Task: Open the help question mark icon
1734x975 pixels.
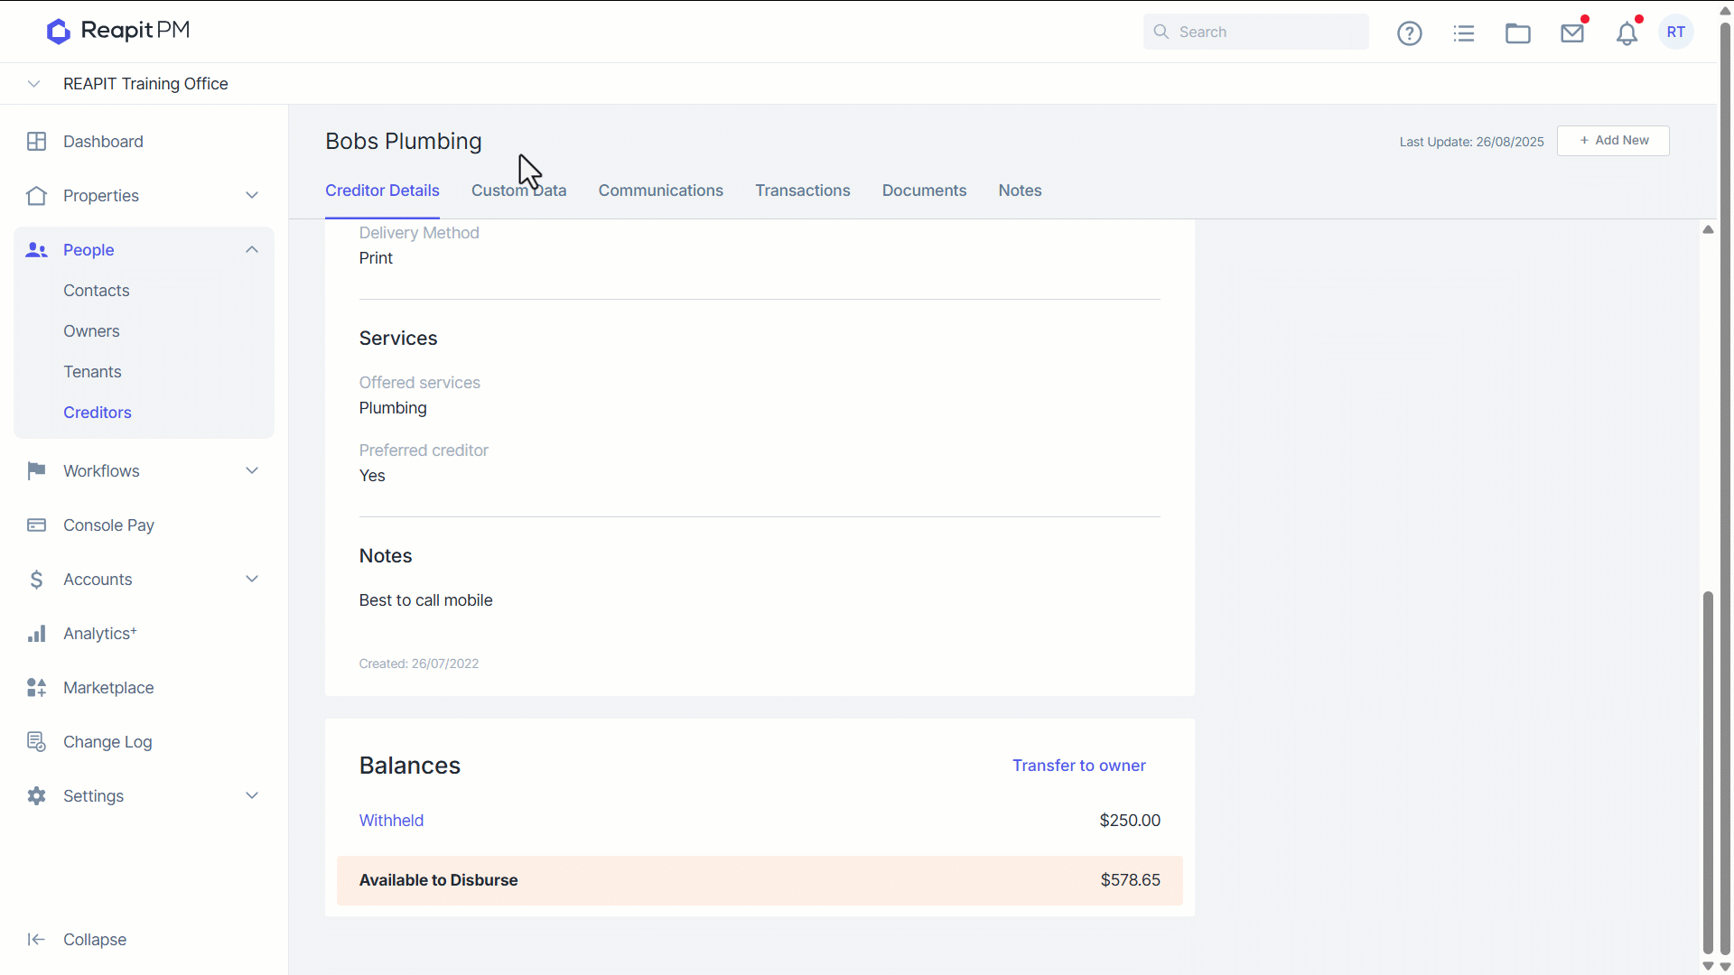Action: point(1409,33)
